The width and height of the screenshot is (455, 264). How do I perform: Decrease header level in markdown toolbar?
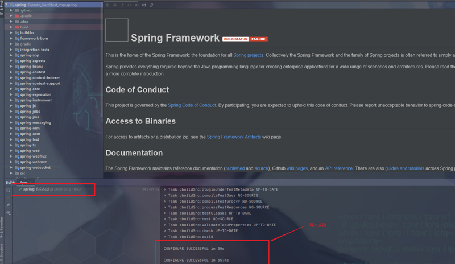pyautogui.click(x=136, y=5)
